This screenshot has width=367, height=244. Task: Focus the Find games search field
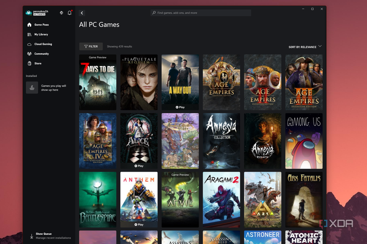pos(201,13)
